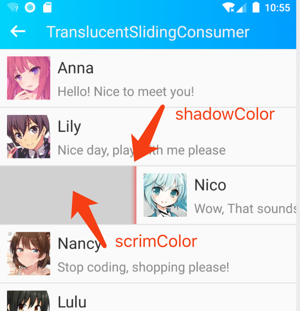
Task: Select the Lily conversation row
Action: tap(148, 137)
